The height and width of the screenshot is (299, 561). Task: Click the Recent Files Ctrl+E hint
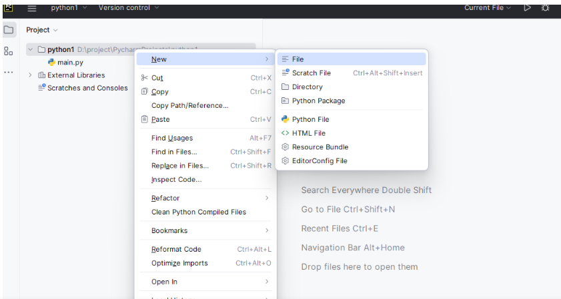pyautogui.click(x=340, y=228)
